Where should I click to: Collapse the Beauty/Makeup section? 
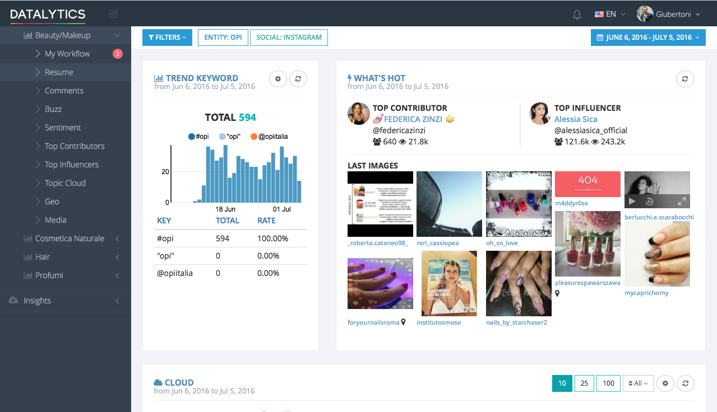point(117,35)
